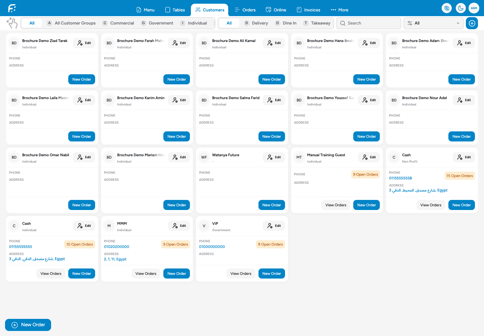Viewport: 484px width, 336px height.
Task: Edit the MMM customer
Action: [x=179, y=226]
